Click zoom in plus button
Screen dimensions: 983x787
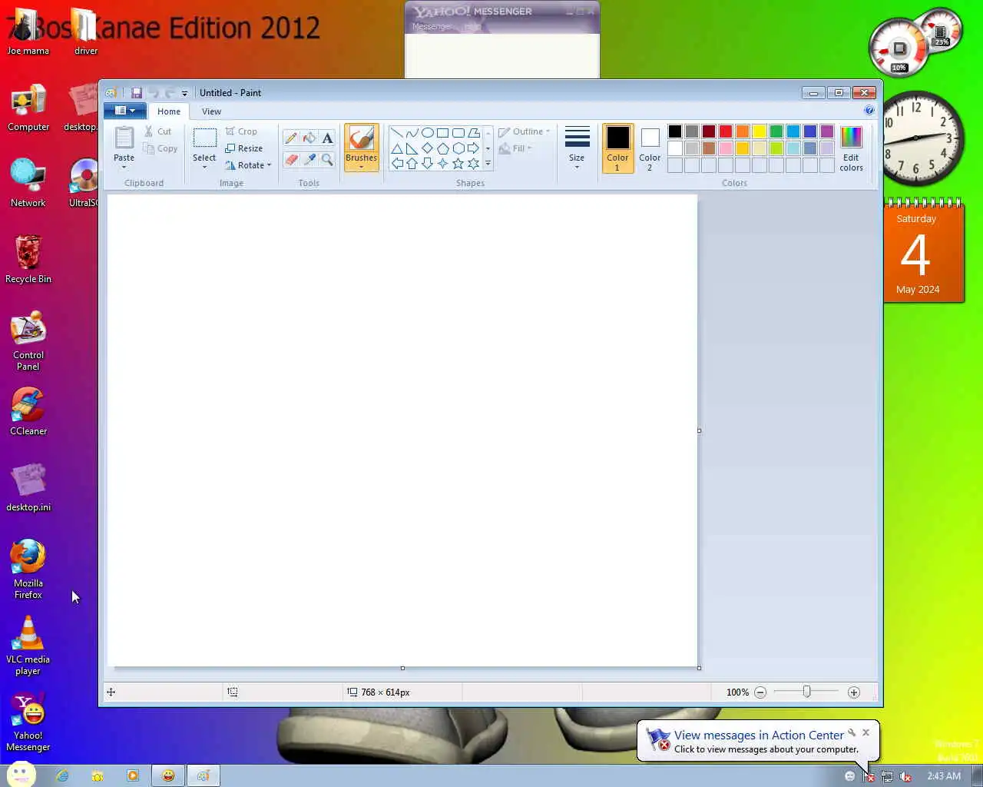(853, 692)
